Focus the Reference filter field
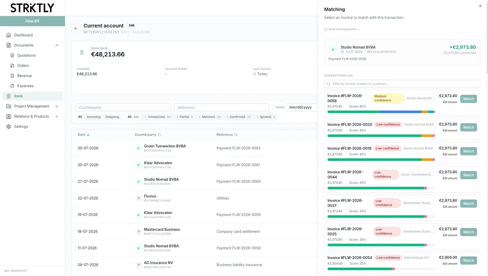Screen dimensions: 488x276 coord(221,107)
